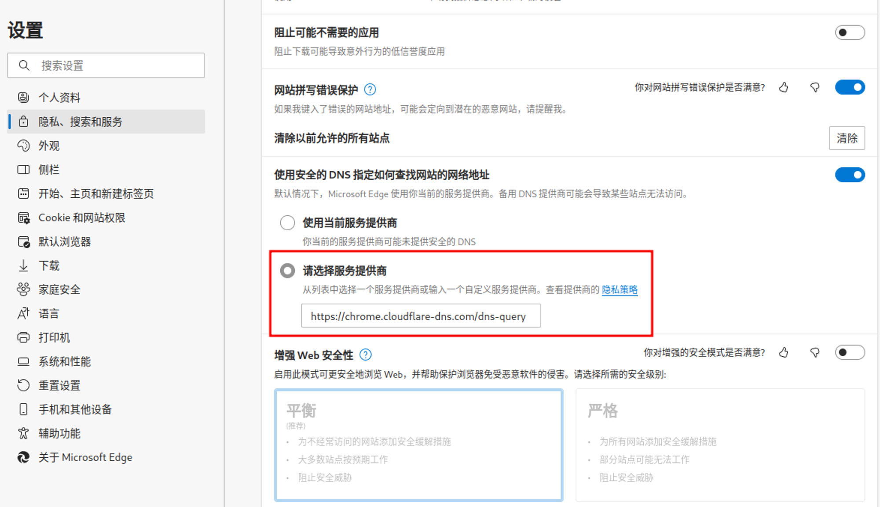Enable the 阻止可能不需要的应用 toggle
The width and height of the screenshot is (880, 507).
point(849,33)
